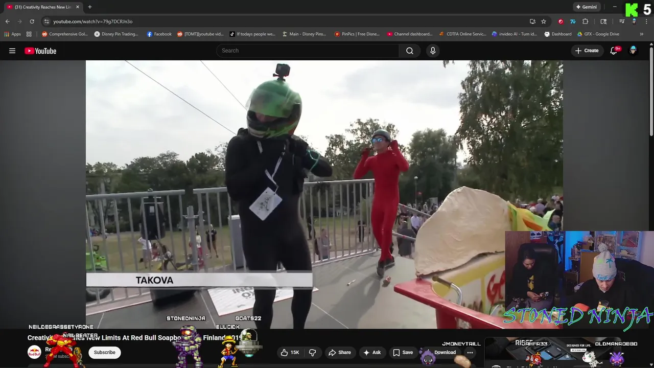Open the Channel dashboard bookmark
Viewport: 654px width, 368px height.
(x=410, y=34)
